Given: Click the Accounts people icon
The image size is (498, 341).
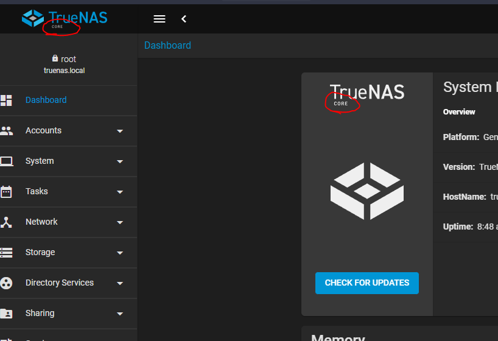Looking at the screenshot, I should pos(6,131).
